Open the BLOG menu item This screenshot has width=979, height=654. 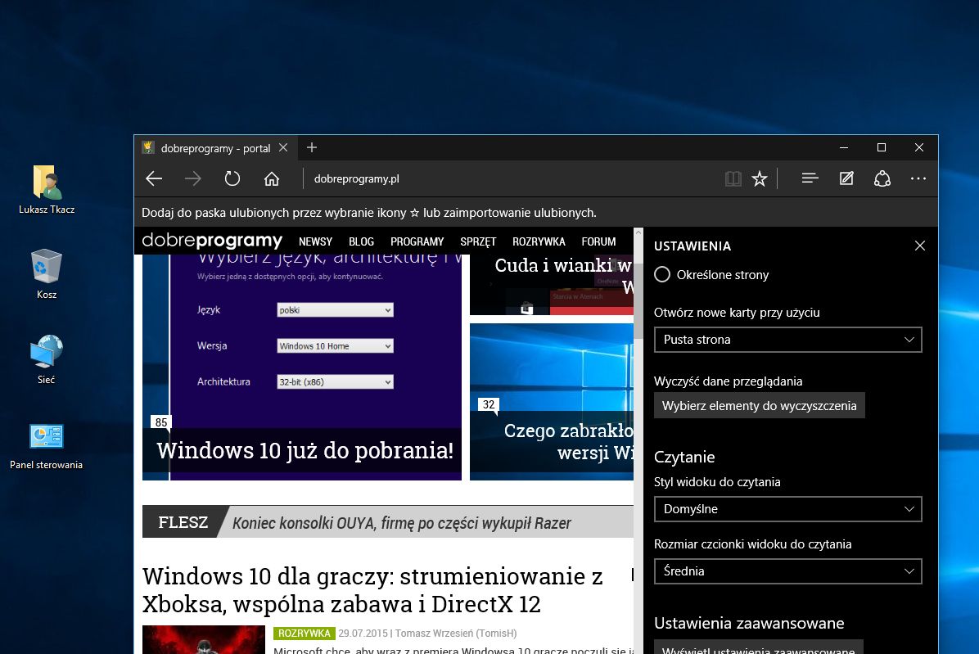coord(362,241)
